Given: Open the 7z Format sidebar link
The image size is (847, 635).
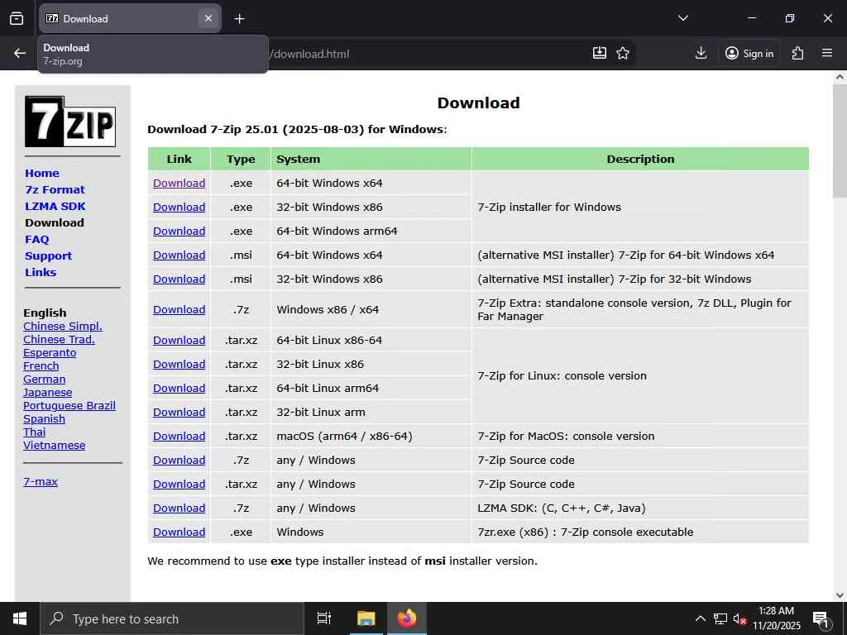Looking at the screenshot, I should (55, 190).
